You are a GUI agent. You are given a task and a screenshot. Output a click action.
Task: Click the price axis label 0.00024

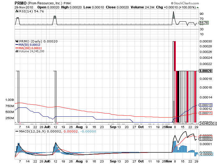point(206,58)
